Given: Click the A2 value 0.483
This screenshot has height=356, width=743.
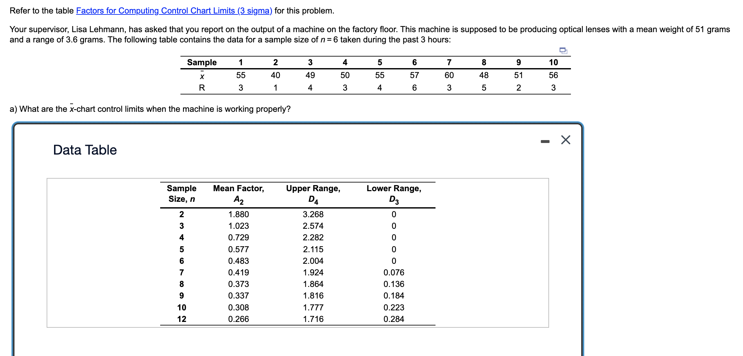Looking at the screenshot, I should click(x=238, y=261).
